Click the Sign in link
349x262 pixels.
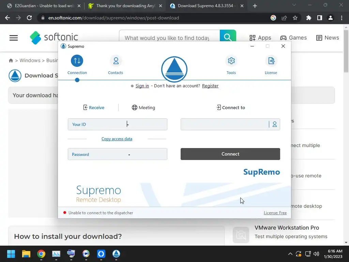142,86
